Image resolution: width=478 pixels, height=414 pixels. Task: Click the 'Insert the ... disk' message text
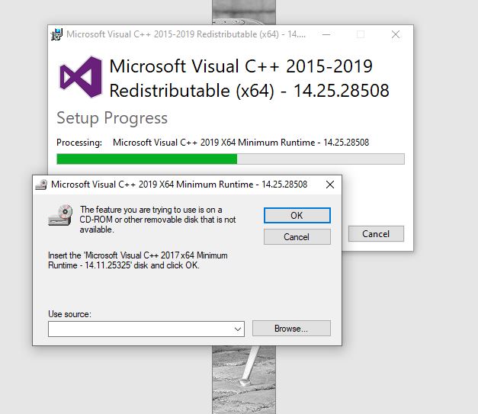[138, 260]
